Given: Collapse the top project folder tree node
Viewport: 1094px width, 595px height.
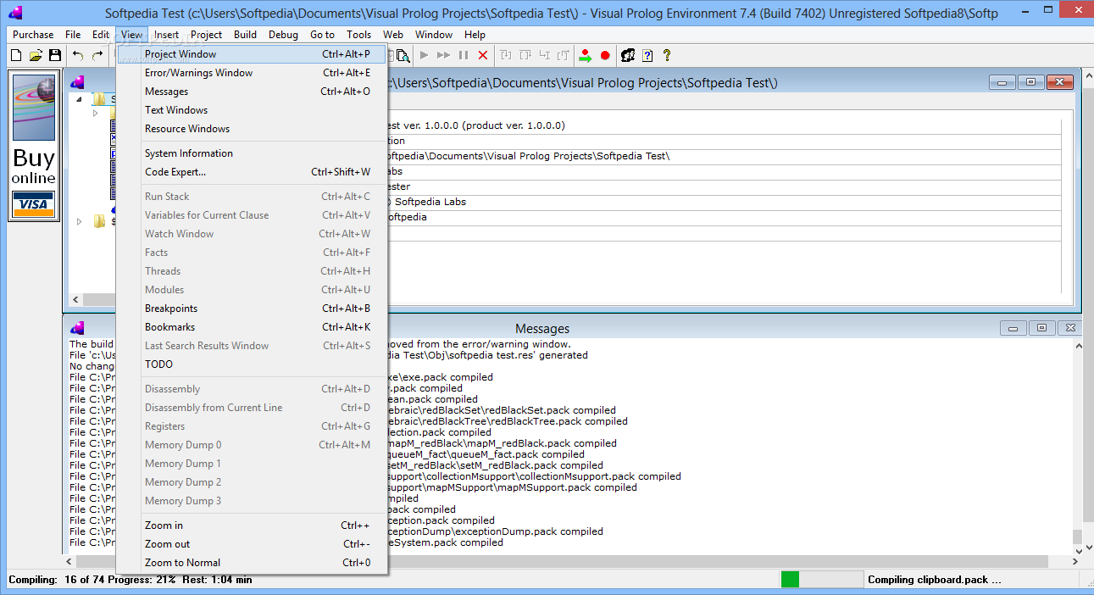Looking at the screenshot, I should click(80, 99).
